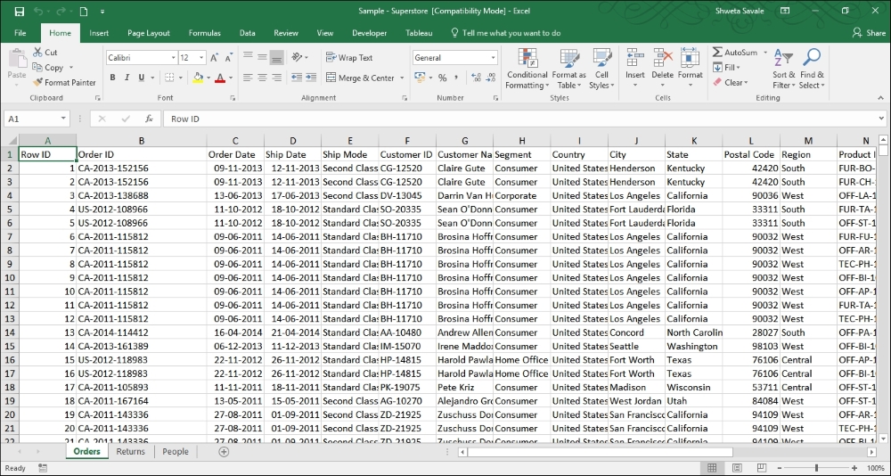Apply bottom-align vertical alignment
Image resolution: width=891 pixels, height=476 pixels.
click(277, 57)
